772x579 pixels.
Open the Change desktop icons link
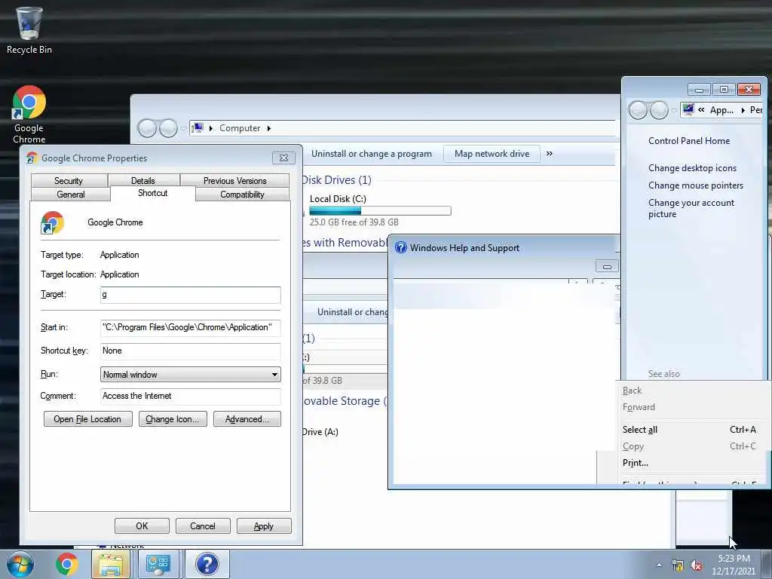coord(692,168)
